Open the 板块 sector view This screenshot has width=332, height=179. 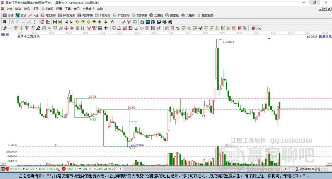tap(21, 16)
